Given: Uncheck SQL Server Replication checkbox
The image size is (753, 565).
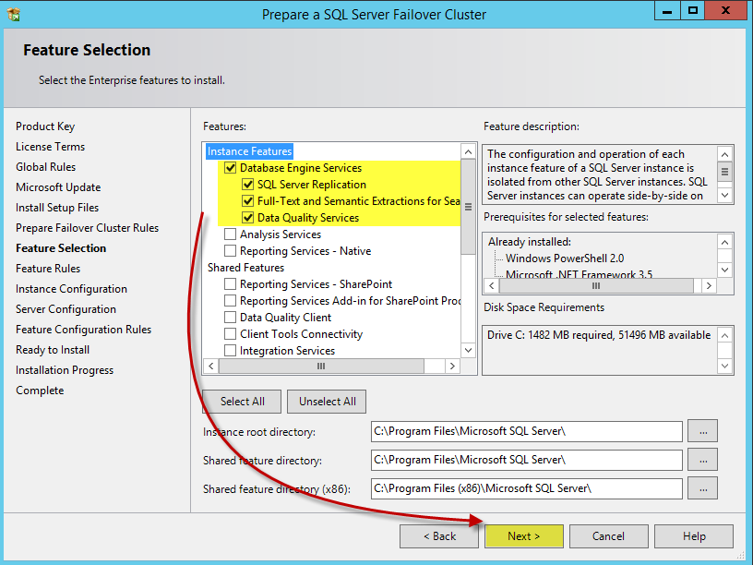Looking at the screenshot, I should click(x=248, y=185).
